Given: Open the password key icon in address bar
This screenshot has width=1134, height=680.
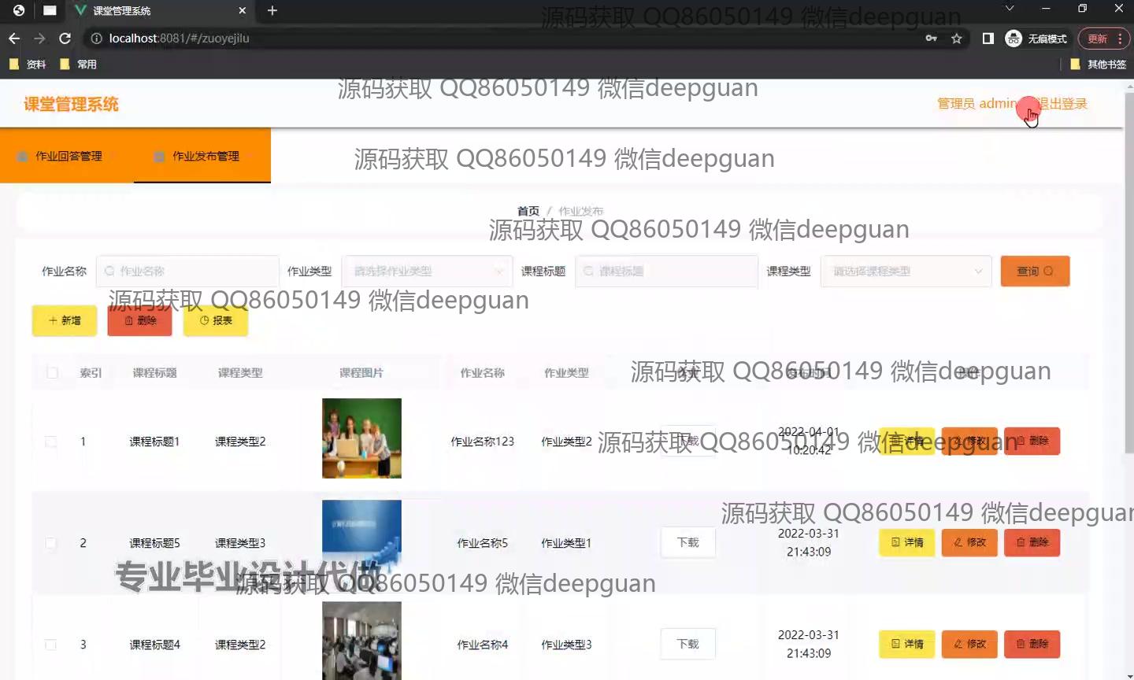Looking at the screenshot, I should (931, 39).
